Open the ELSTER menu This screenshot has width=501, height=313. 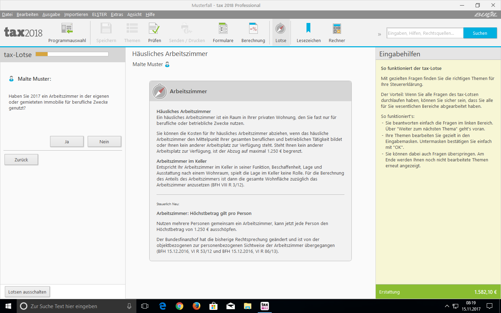100,15
